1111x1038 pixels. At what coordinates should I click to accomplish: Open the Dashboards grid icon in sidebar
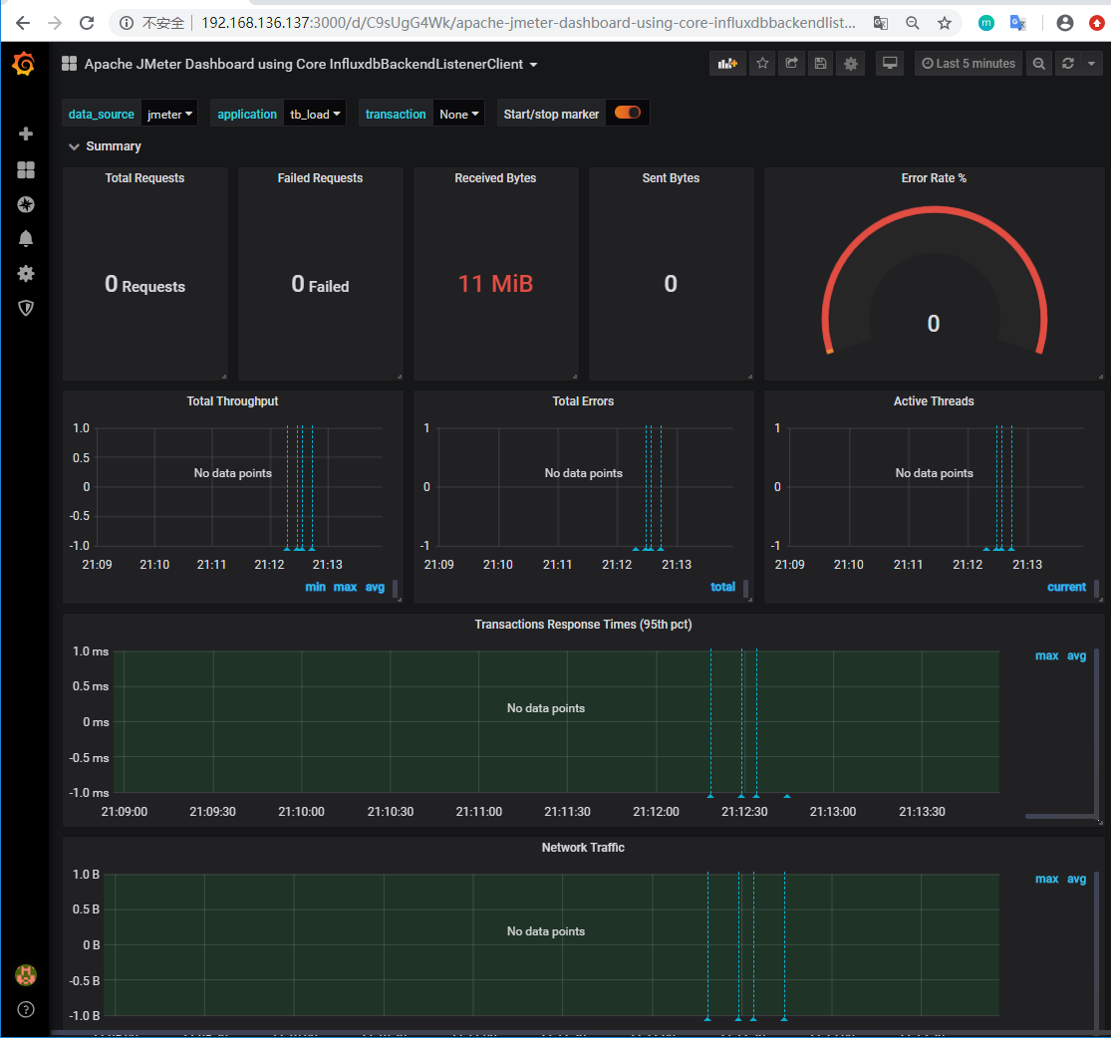point(26,169)
